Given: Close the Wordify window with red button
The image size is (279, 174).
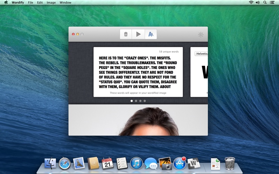Looking at the screenshot, I should 73,34.
